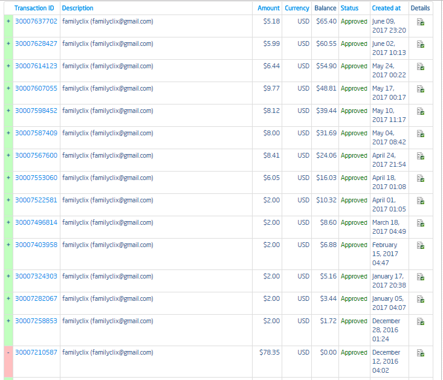Viewport: 443px width, 380px height.
Task: Click the $0.00 balance cell
Action: 328,352
